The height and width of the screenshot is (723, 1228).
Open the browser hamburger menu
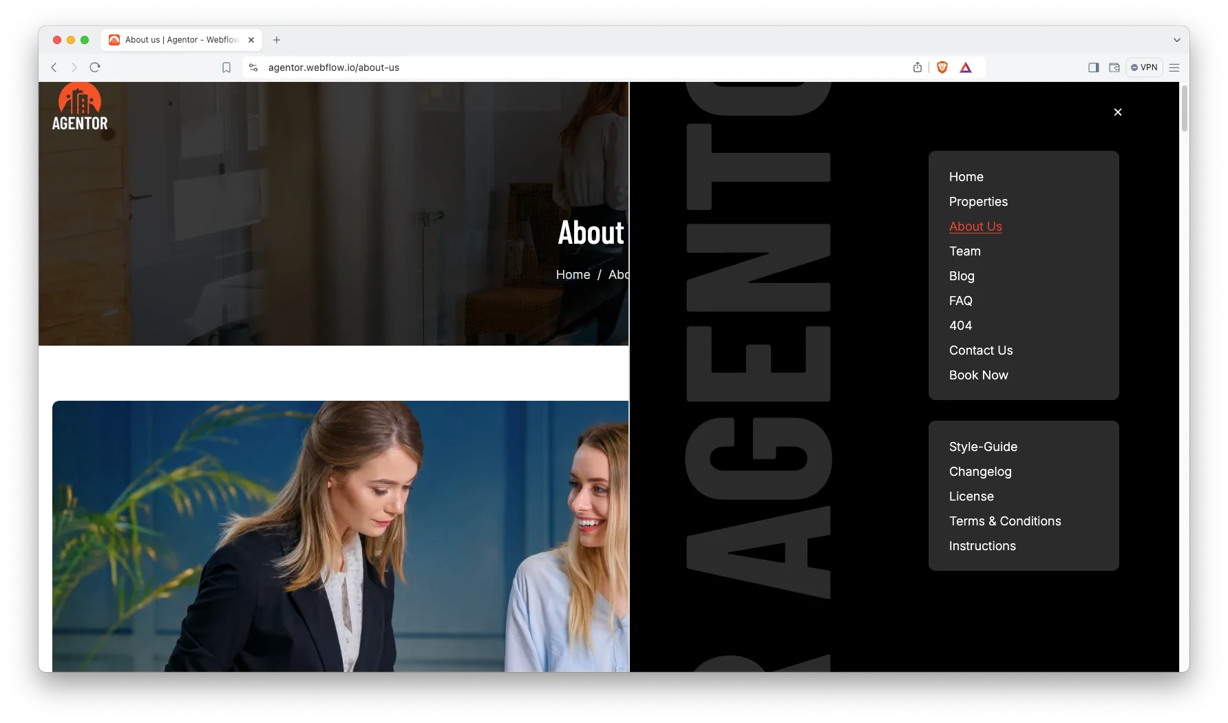tap(1174, 67)
